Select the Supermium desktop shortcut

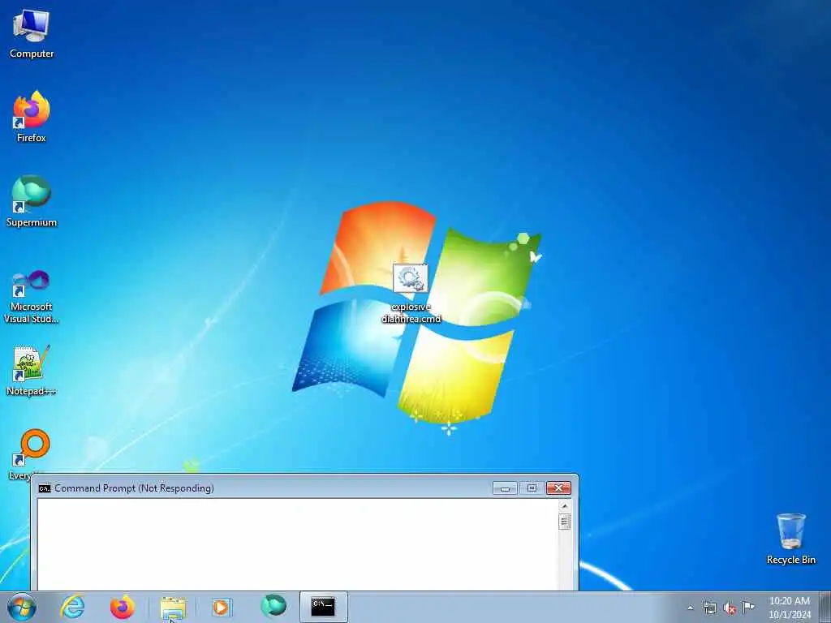tap(32, 201)
